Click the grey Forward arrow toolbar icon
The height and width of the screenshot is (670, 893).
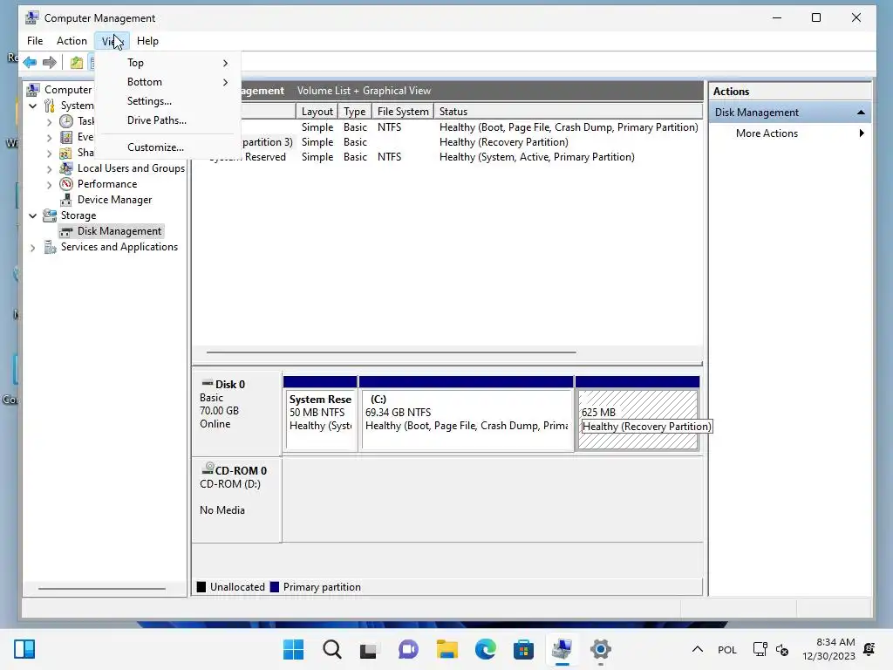click(50, 62)
